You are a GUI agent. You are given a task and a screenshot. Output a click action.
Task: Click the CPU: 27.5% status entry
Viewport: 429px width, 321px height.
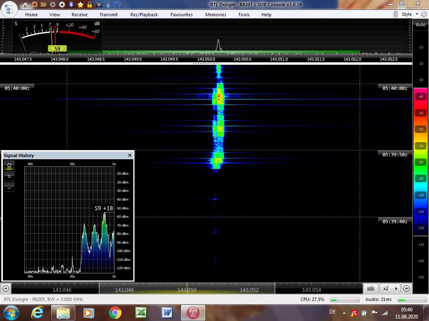(x=312, y=299)
